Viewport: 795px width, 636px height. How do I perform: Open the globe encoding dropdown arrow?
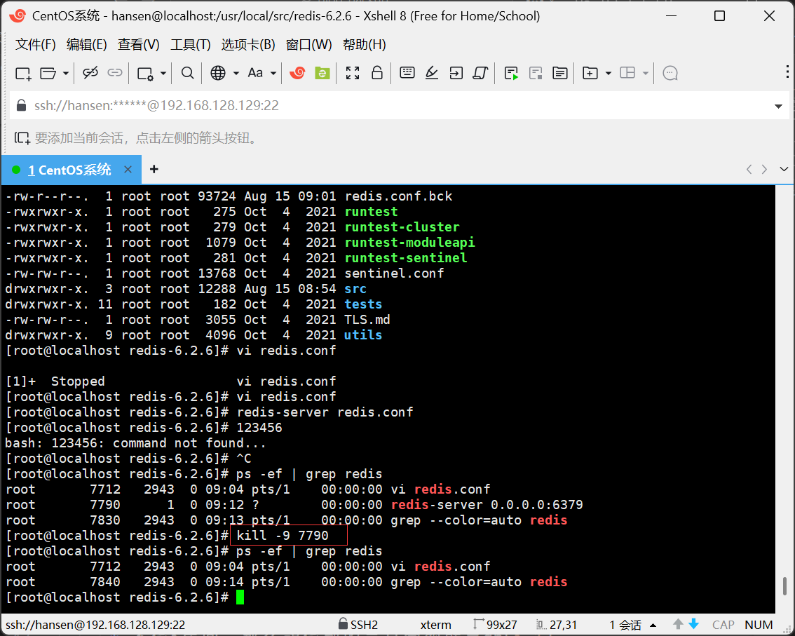pos(236,73)
